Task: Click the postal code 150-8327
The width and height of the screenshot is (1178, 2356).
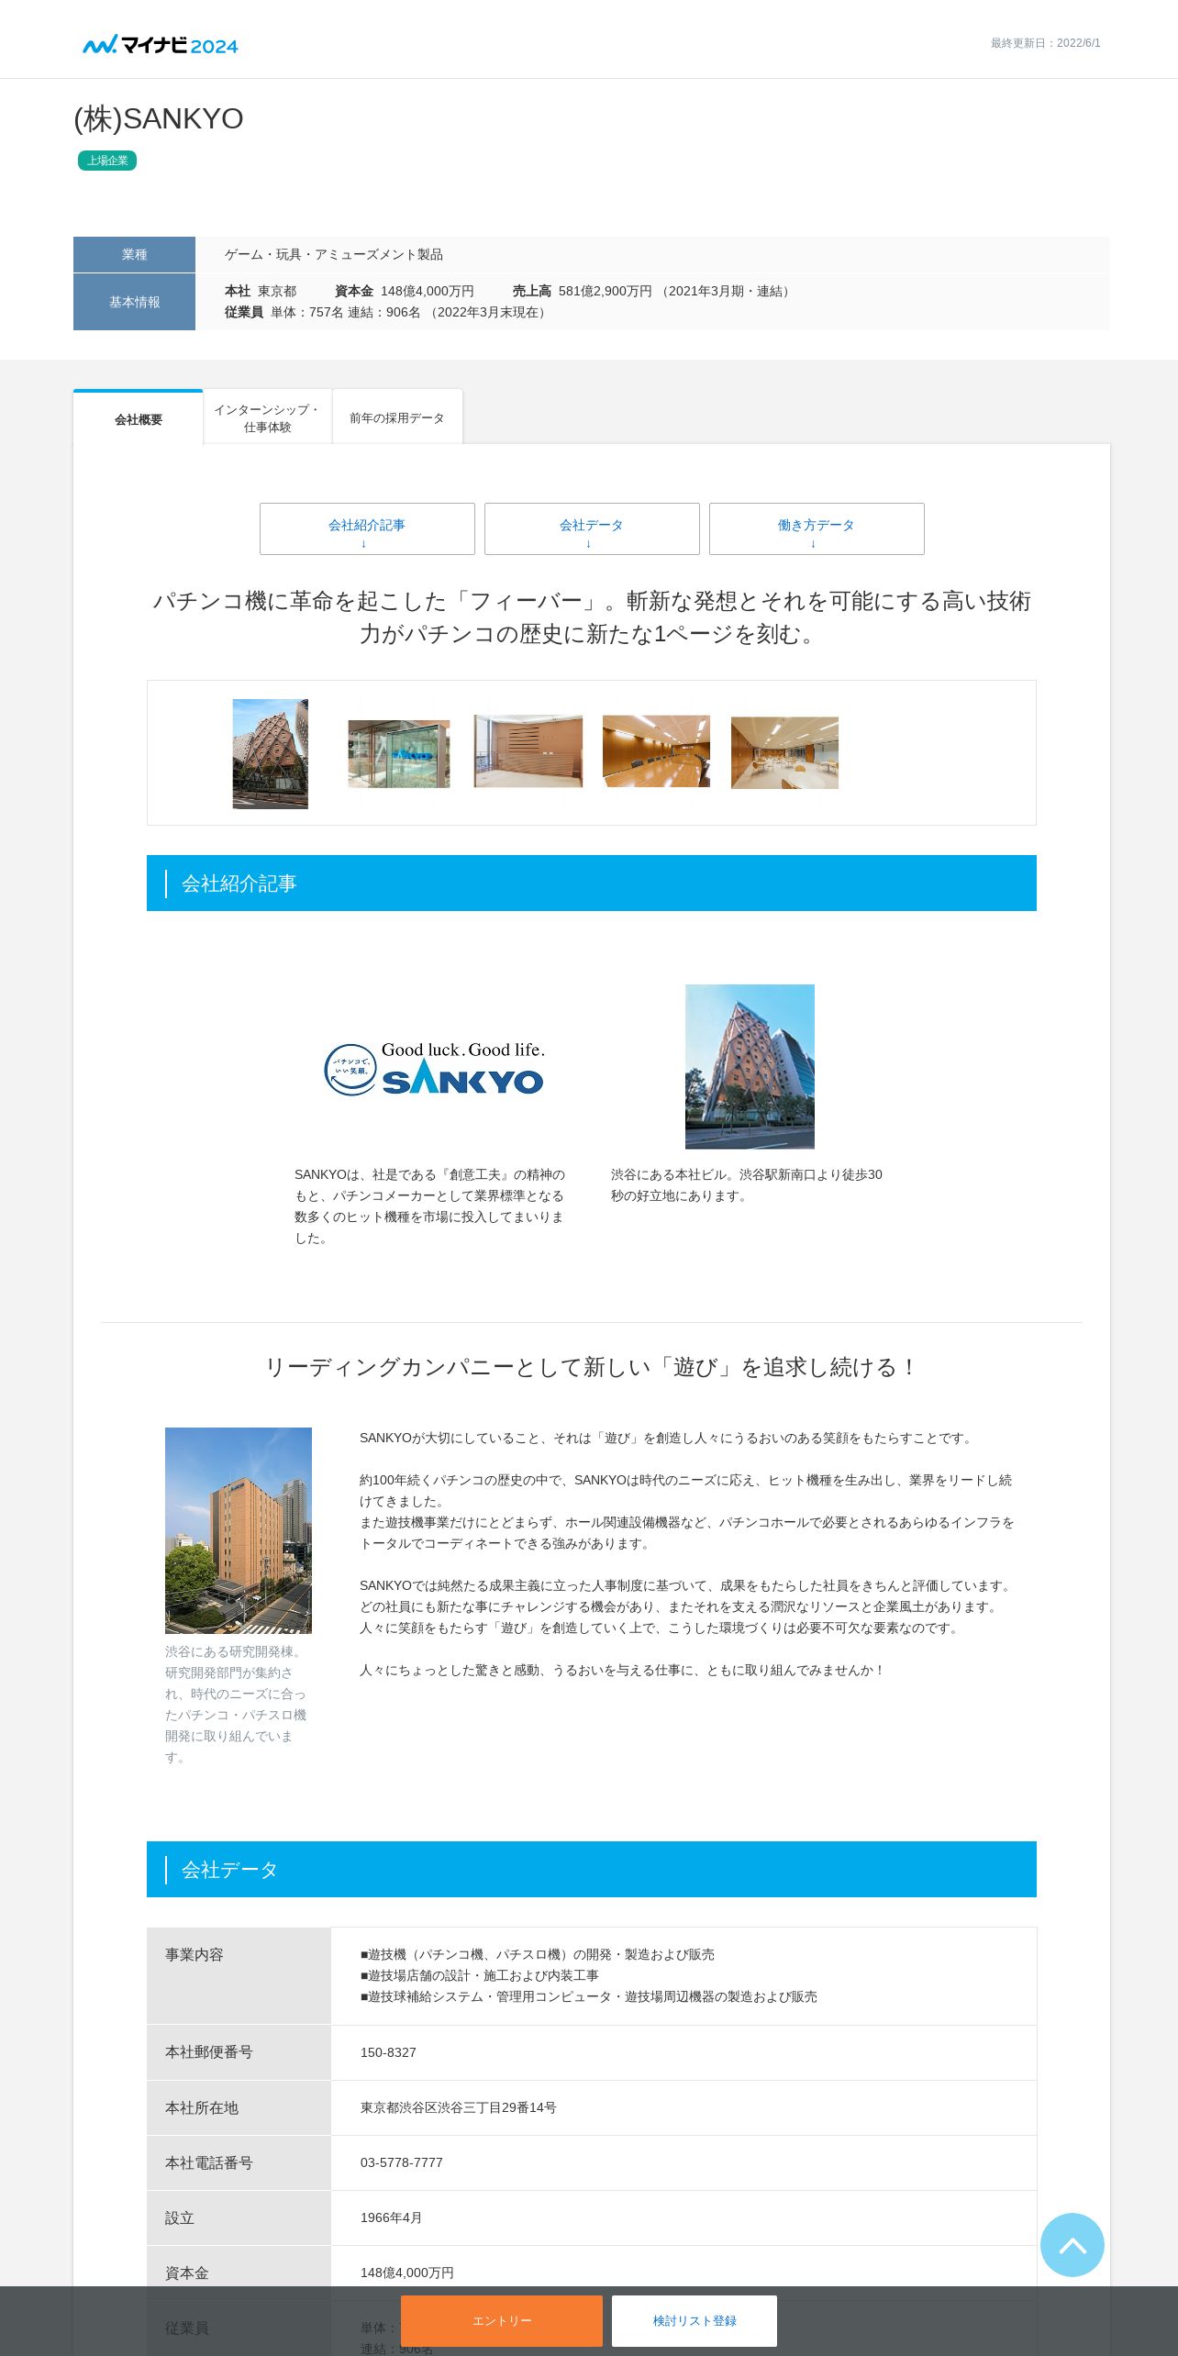Action: pos(388,2052)
